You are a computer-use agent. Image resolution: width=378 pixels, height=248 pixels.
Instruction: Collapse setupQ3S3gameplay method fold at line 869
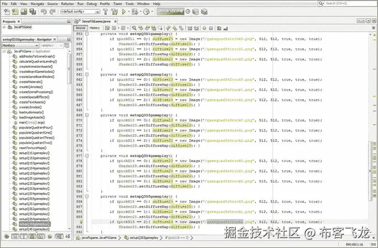87,115
